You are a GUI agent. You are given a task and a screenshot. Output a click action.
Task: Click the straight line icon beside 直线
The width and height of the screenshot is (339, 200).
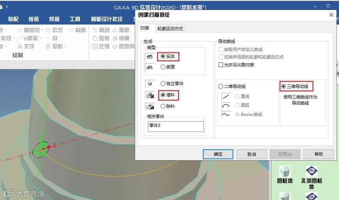click(x=226, y=96)
